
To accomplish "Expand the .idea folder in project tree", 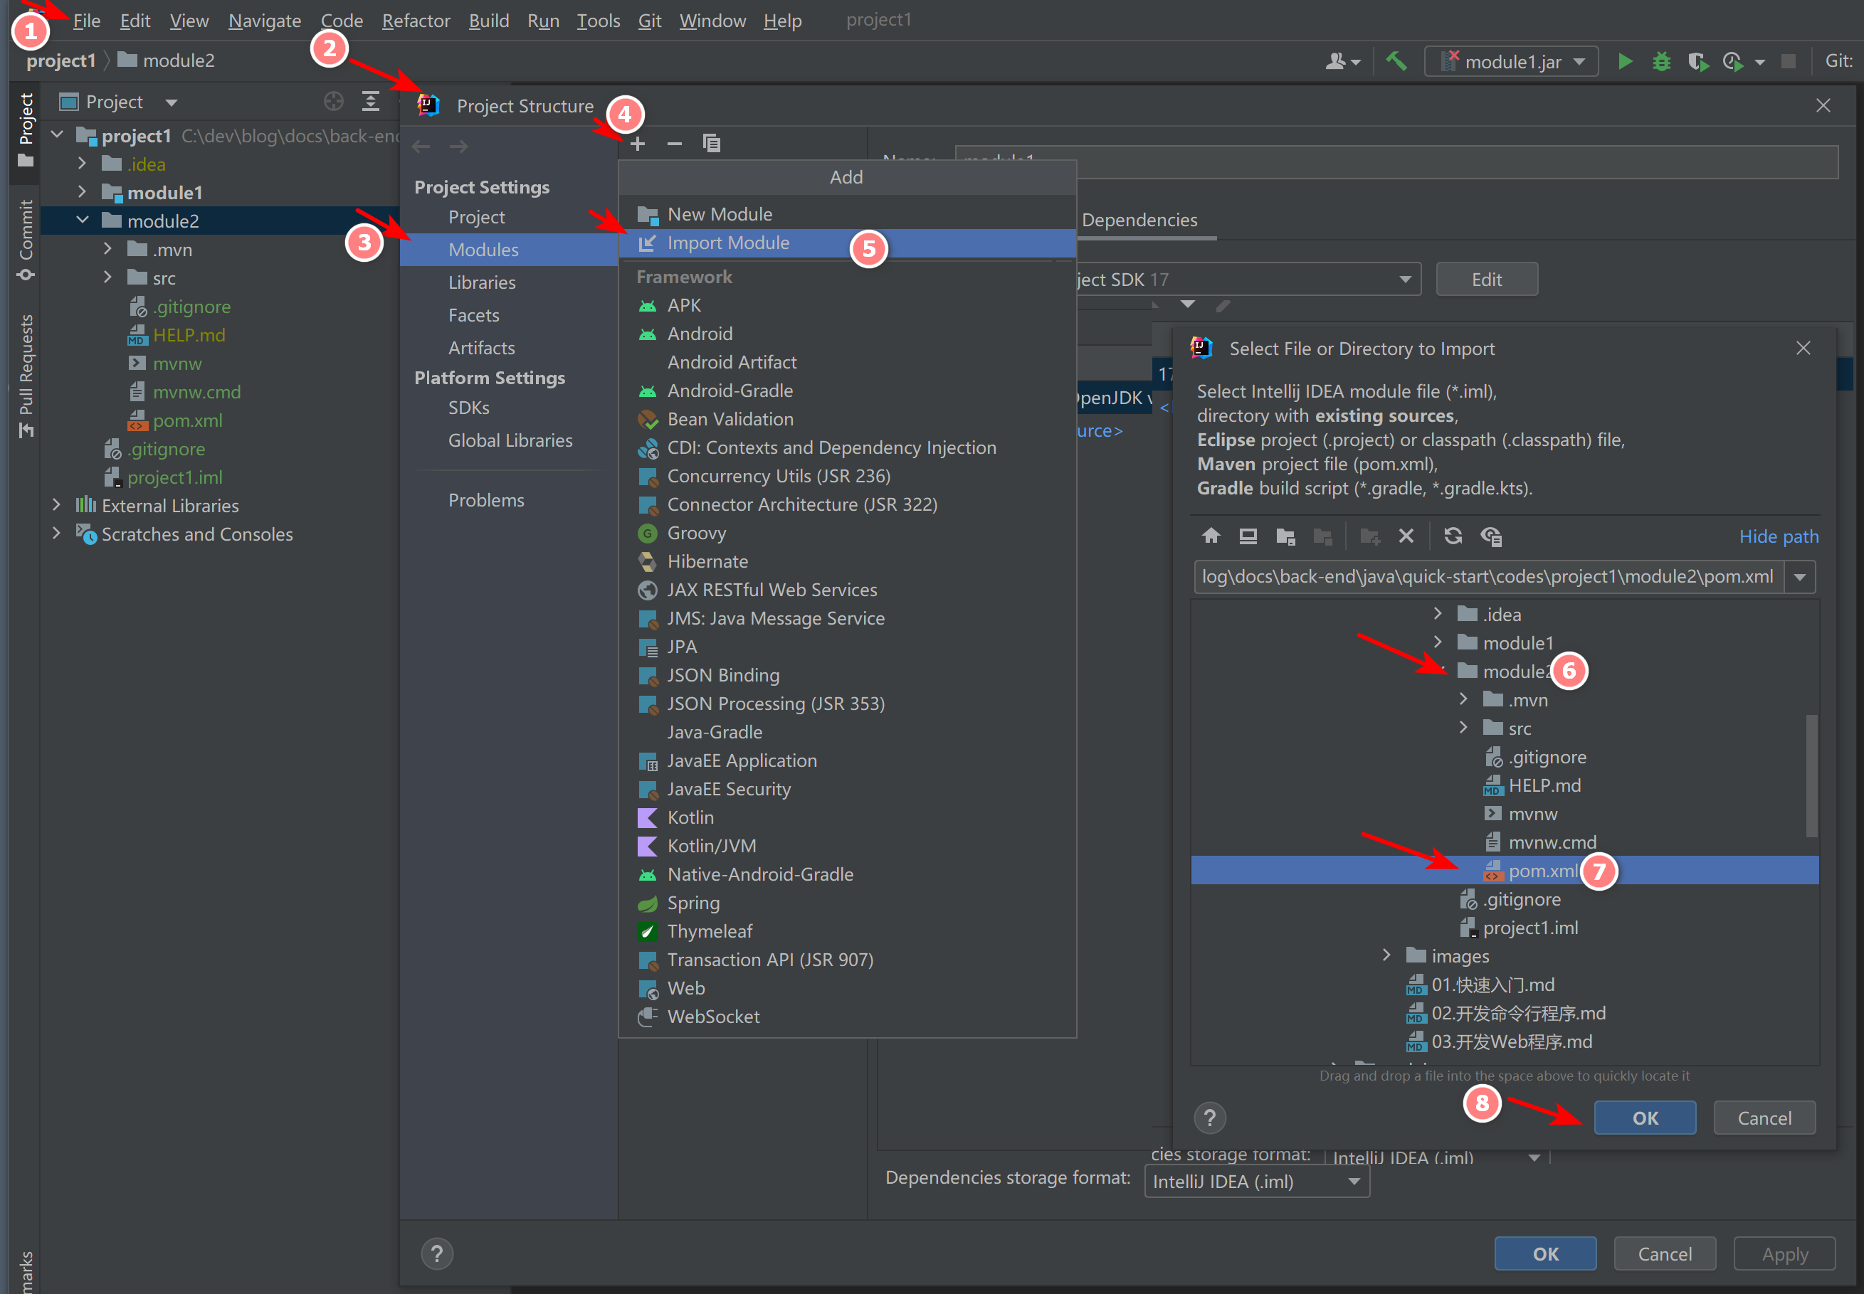I will [x=82, y=164].
